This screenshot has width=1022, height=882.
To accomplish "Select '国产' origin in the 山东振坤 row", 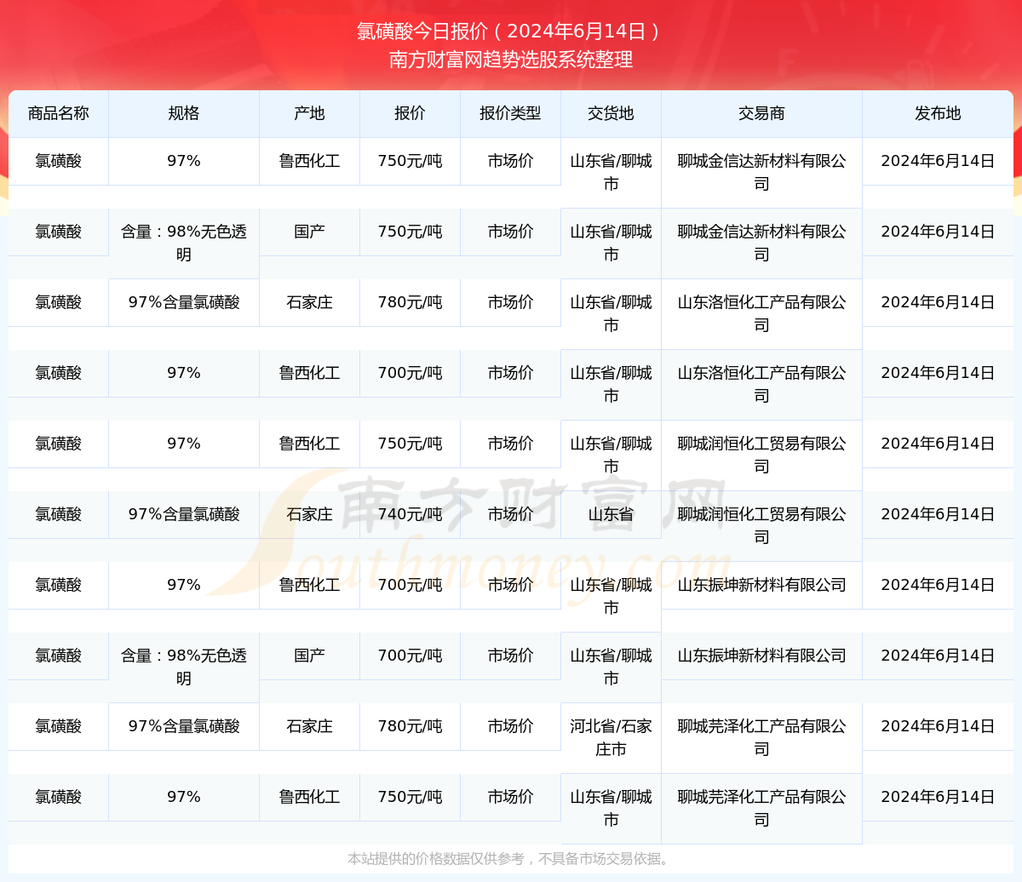I will pos(309,656).
